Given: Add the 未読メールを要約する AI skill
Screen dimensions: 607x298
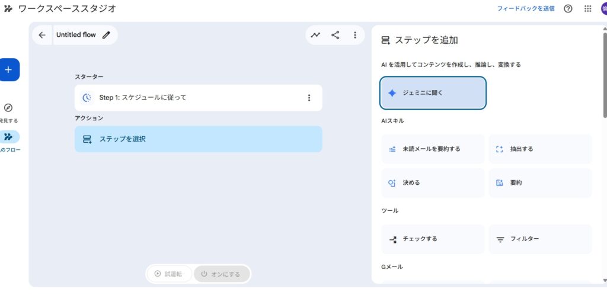Looking at the screenshot, I should [433, 149].
